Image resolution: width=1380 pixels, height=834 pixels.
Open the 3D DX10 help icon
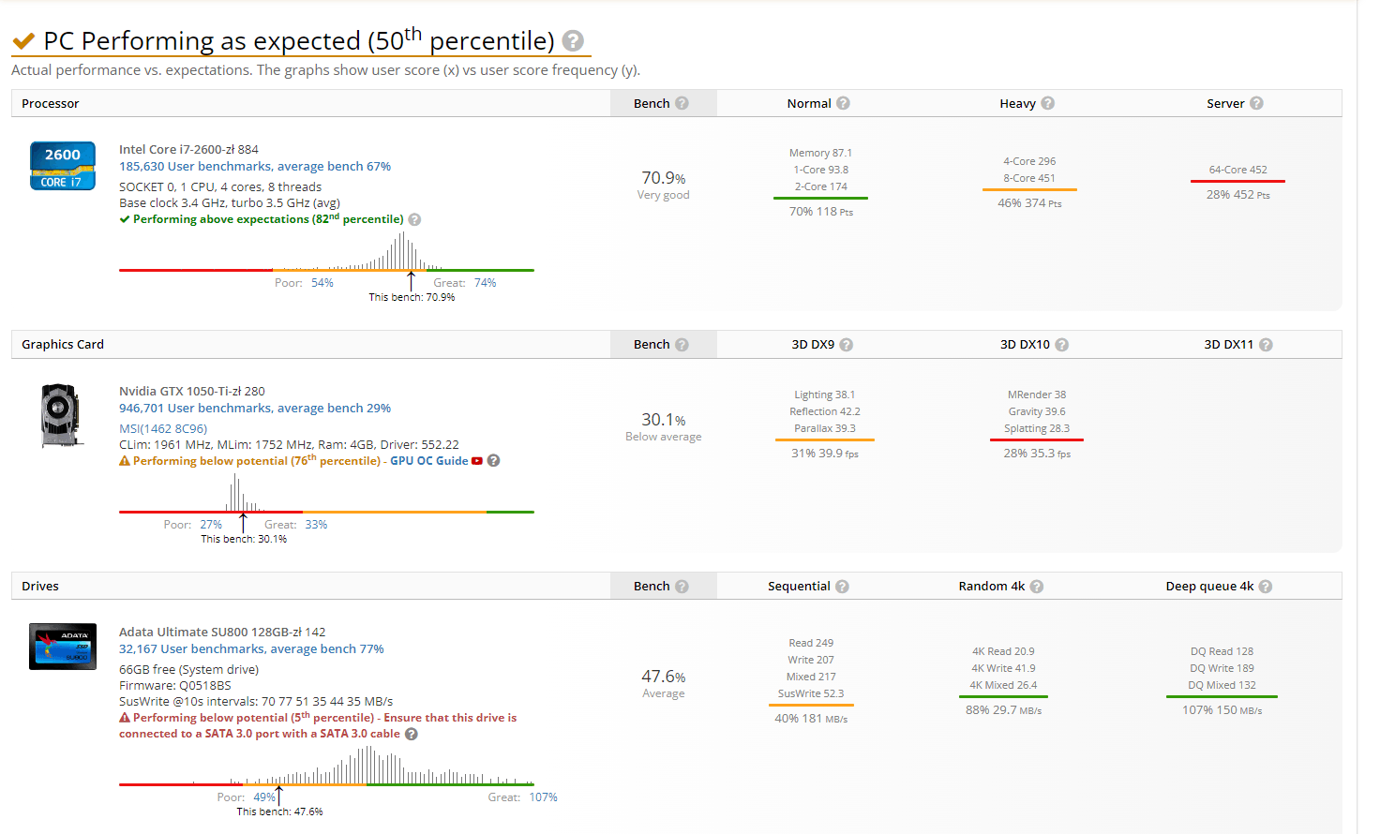click(1061, 345)
